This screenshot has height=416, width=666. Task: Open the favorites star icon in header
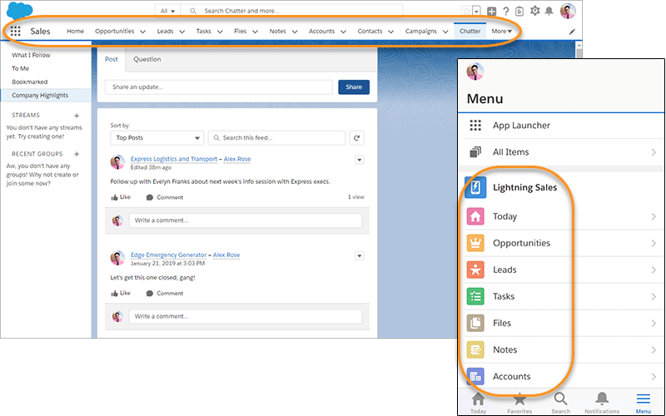466,11
